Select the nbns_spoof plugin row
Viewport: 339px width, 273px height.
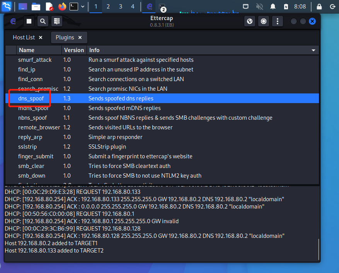point(162,118)
